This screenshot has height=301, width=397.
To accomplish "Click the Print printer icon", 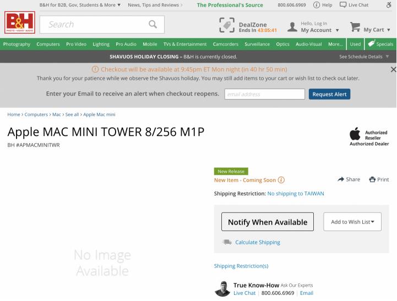I will [372, 179].
